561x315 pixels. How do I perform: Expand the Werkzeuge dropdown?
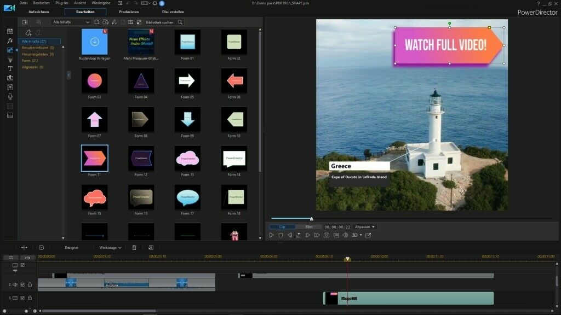(110, 247)
